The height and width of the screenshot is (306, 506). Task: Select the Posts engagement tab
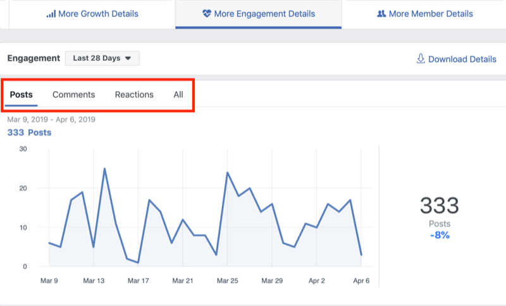coord(22,95)
